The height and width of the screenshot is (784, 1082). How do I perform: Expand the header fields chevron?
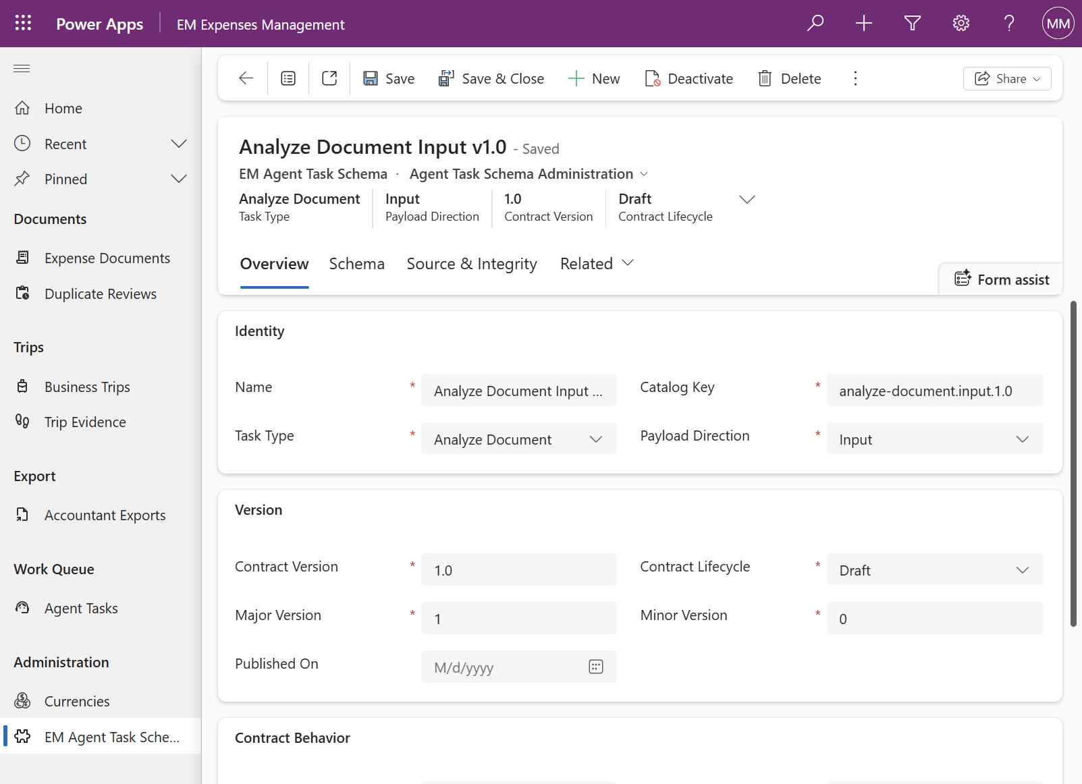pos(747,199)
